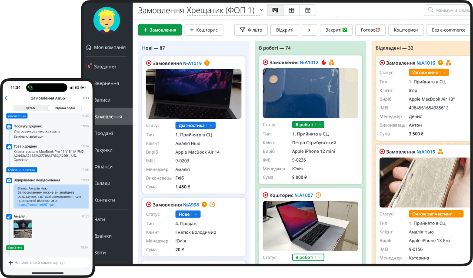Tap the plus icon in comment field
Screen dimensions: 473x278
tap(10, 263)
